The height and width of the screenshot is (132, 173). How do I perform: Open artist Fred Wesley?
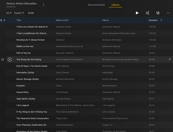pyautogui.click(x=62, y=92)
